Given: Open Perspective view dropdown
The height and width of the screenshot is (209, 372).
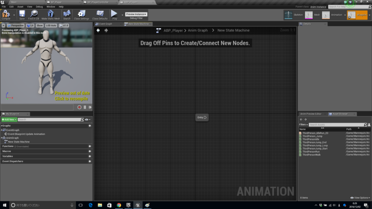Looking at the screenshot, I should (x=16, y=26).
